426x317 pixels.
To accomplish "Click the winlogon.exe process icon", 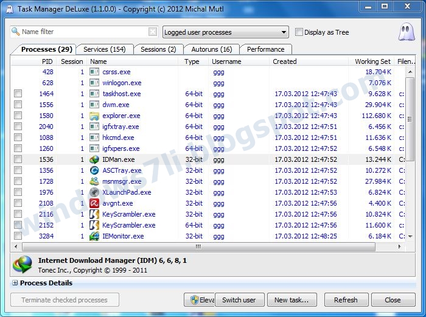I will 94,83.
